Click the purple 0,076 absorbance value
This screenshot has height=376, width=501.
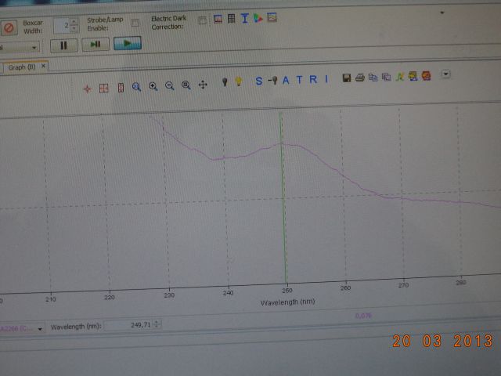click(x=363, y=316)
